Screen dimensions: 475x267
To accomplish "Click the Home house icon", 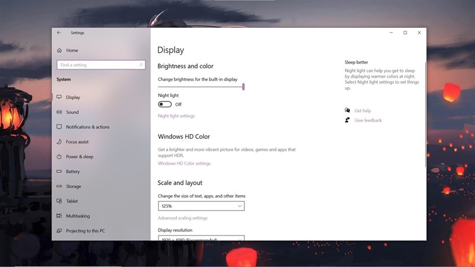I will coord(59,50).
